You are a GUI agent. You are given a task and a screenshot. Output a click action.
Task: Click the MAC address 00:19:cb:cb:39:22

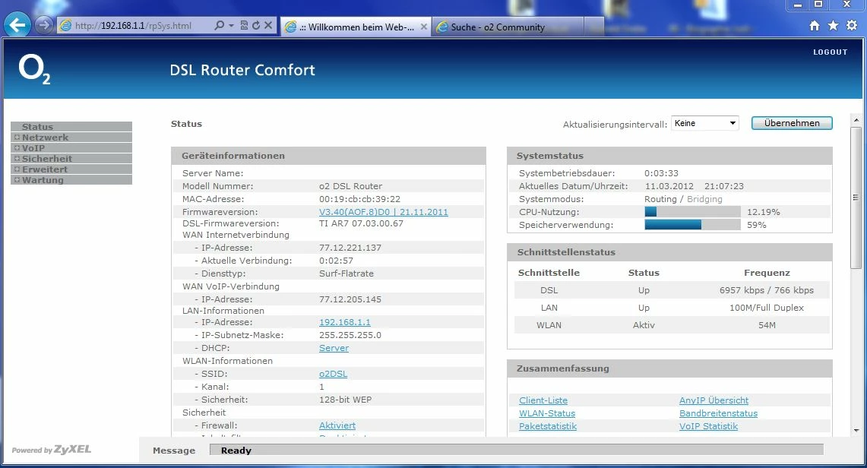(x=359, y=199)
